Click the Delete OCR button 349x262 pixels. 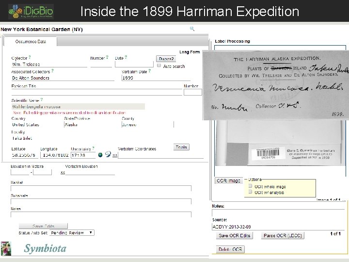coord(230,249)
